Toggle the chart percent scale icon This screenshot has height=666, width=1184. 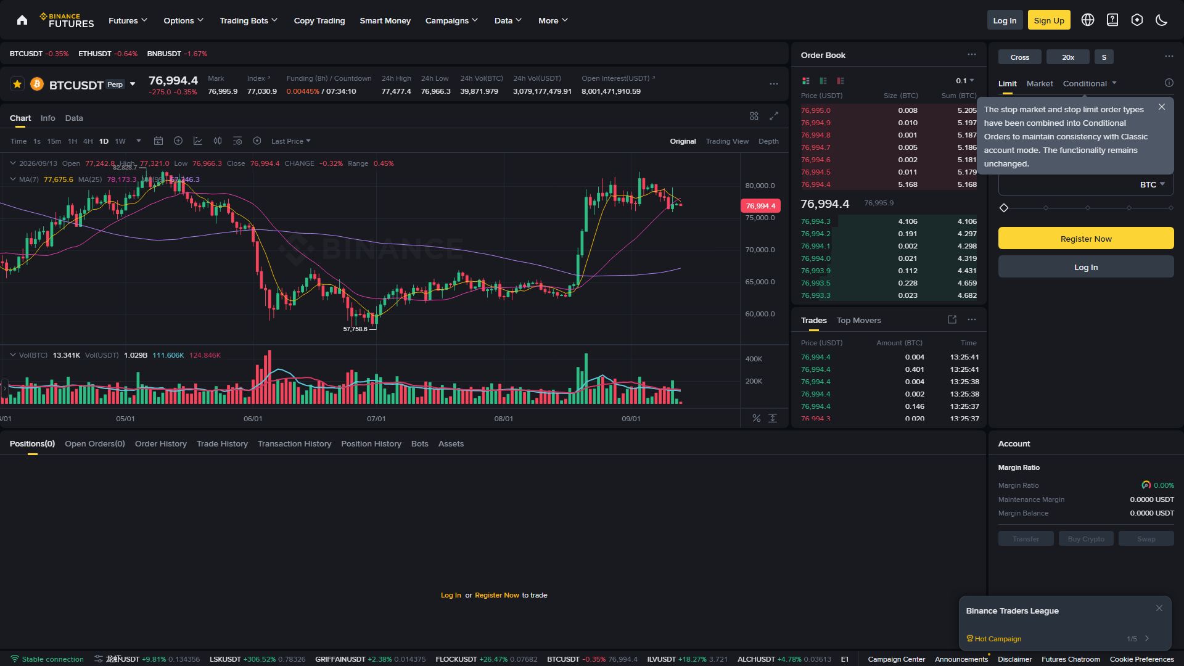pos(757,418)
